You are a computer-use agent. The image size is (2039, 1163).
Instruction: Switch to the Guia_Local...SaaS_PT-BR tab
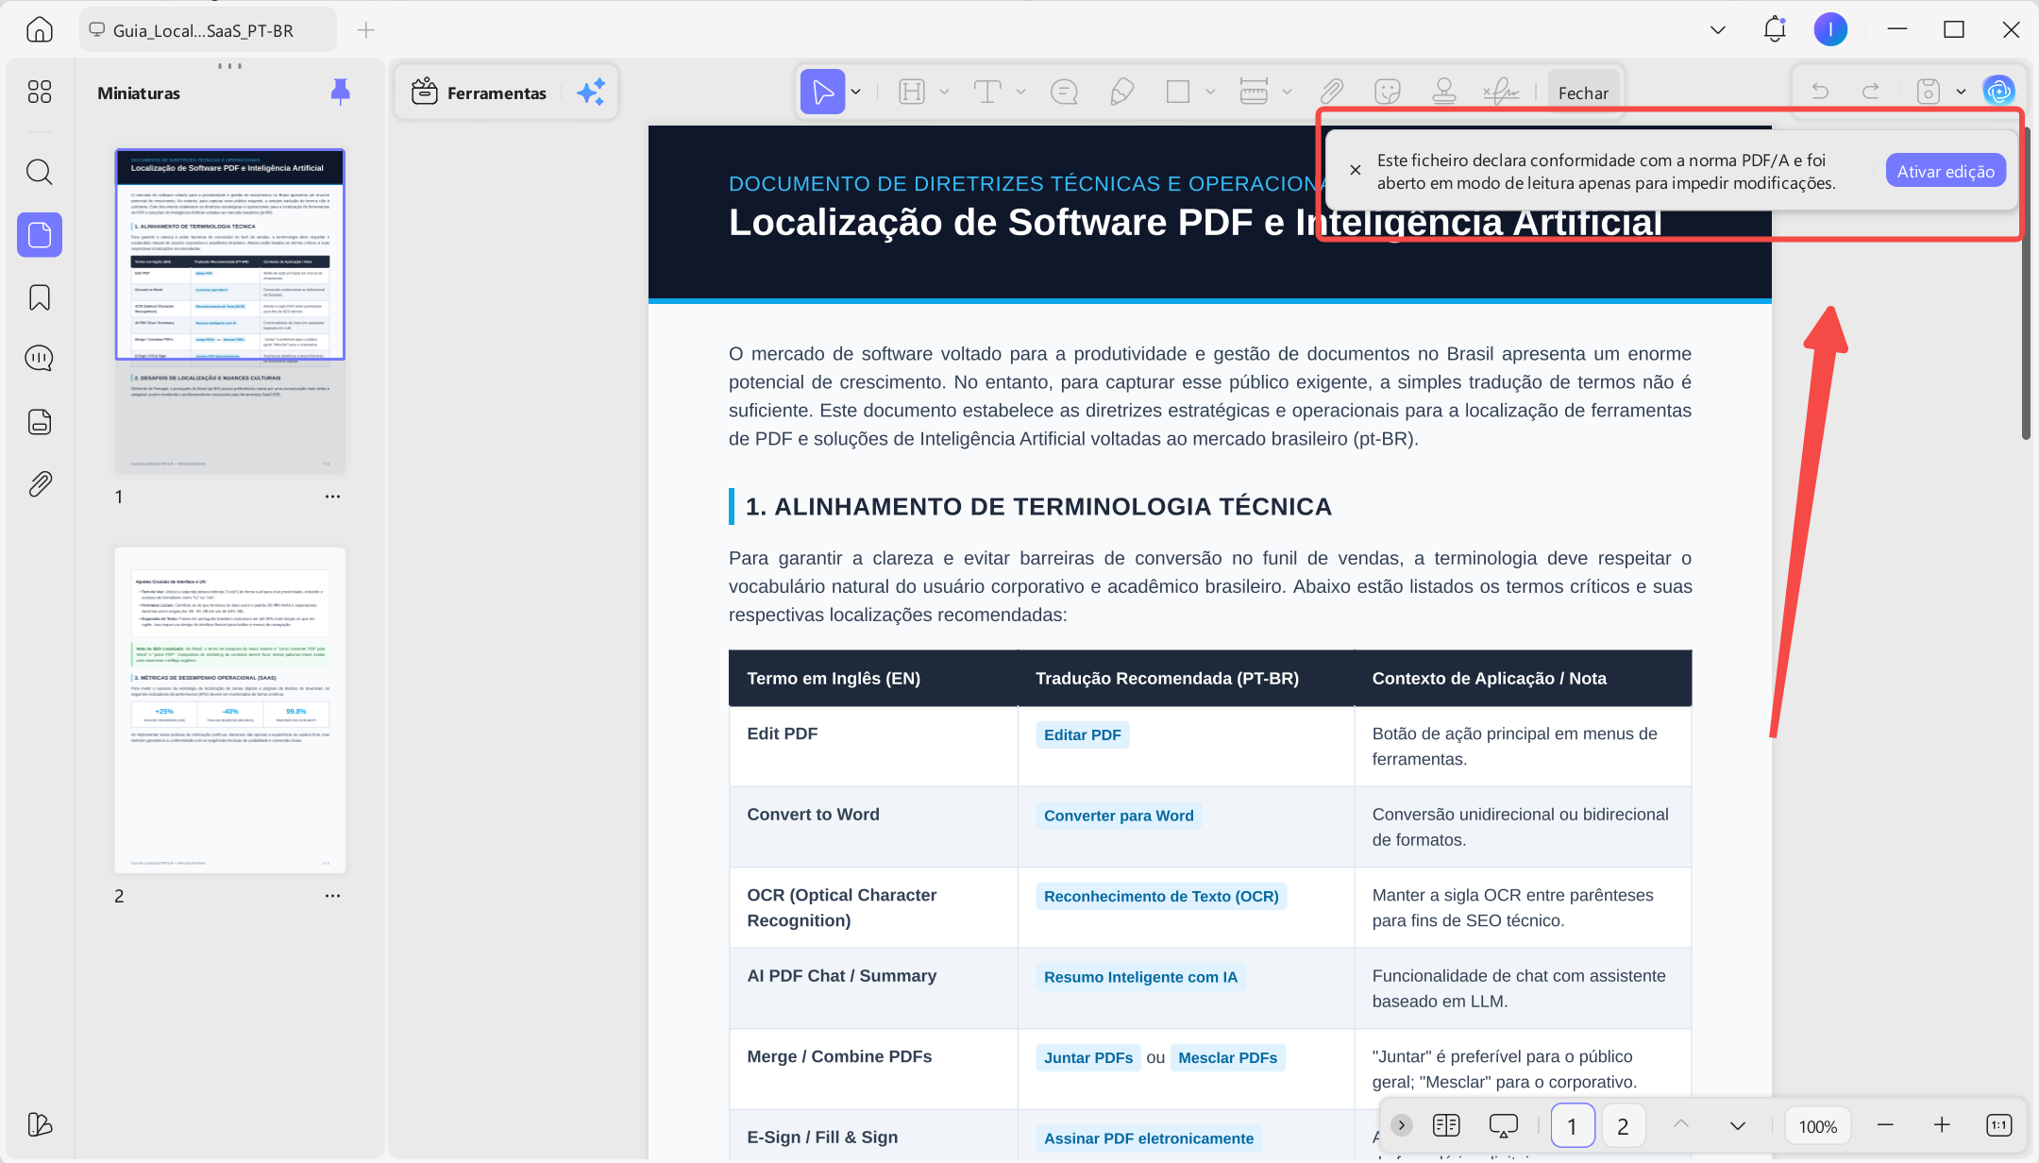coord(208,30)
